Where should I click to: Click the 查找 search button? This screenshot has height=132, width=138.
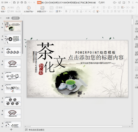102,2
